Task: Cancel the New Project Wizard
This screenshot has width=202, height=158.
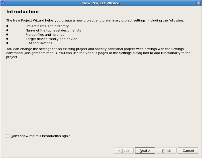Action: [188, 150]
